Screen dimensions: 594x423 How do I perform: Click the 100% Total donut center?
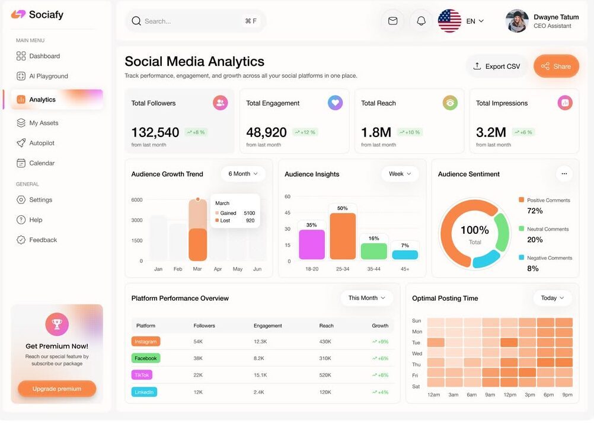point(475,234)
